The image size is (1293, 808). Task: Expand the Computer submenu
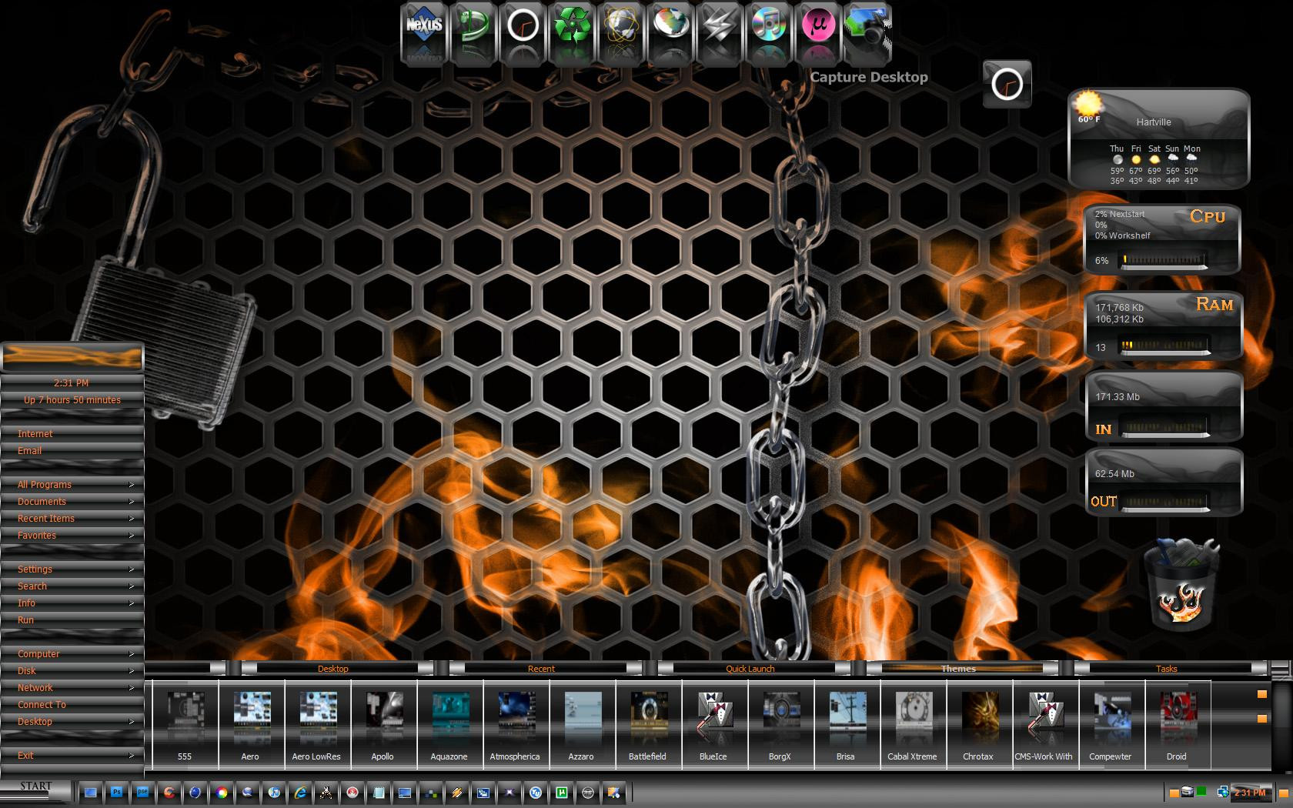coord(72,653)
